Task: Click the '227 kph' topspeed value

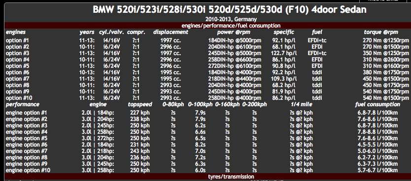Action: 139,113
